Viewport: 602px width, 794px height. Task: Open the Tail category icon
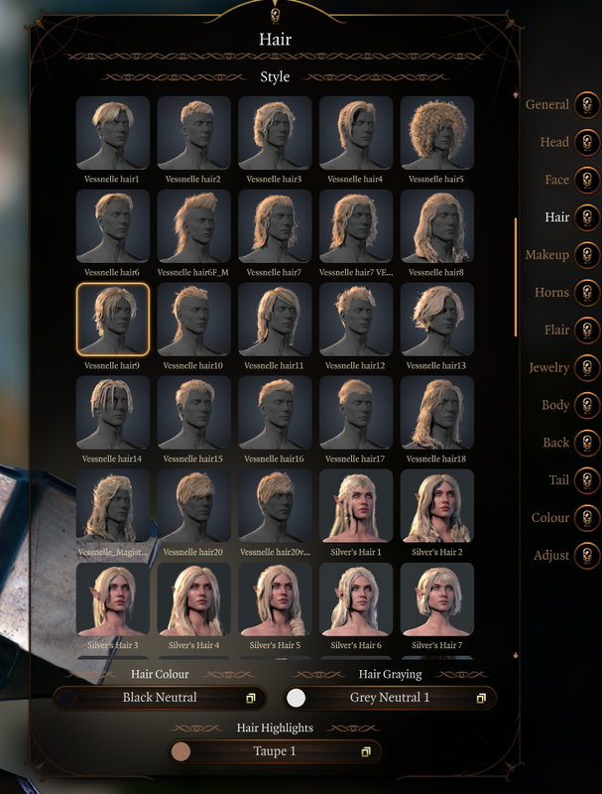587,480
